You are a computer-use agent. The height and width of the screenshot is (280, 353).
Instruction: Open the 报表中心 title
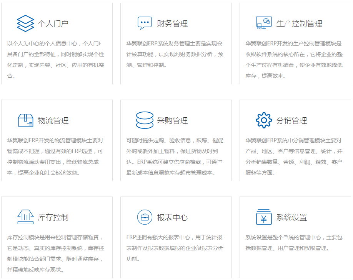coord(172,218)
